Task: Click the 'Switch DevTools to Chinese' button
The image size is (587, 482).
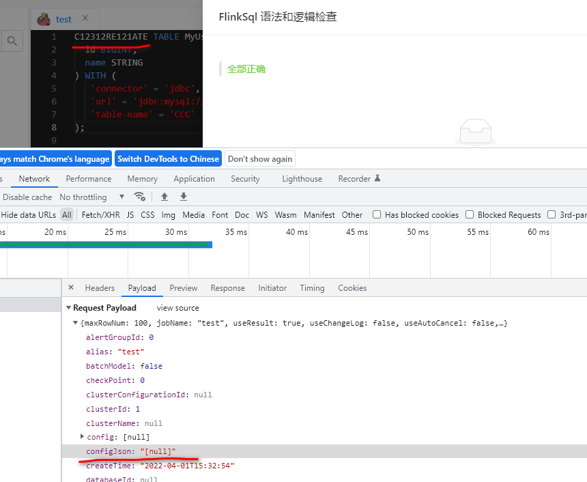Action: click(x=168, y=158)
